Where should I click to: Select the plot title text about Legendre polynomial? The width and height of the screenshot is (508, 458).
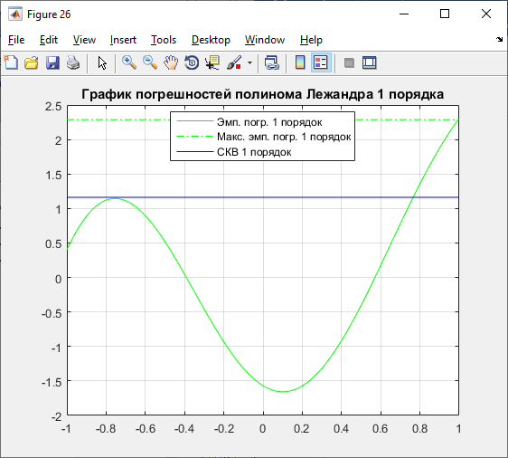[262, 94]
